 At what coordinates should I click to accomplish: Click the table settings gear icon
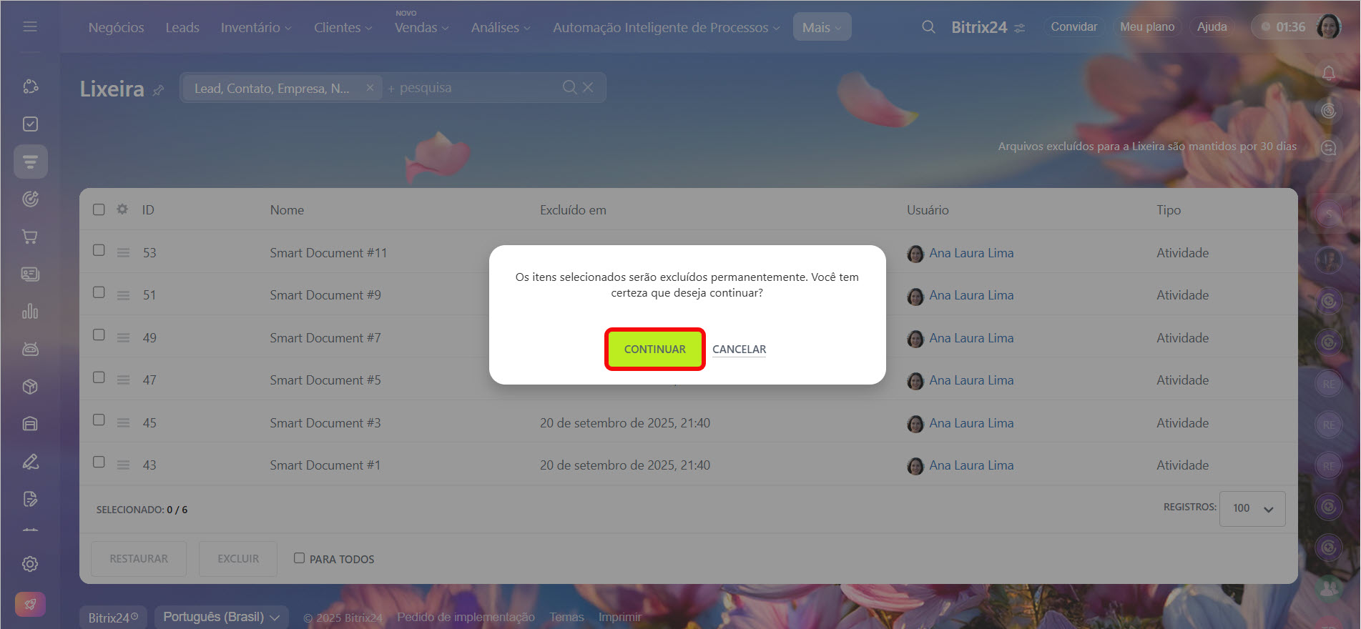point(122,209)
